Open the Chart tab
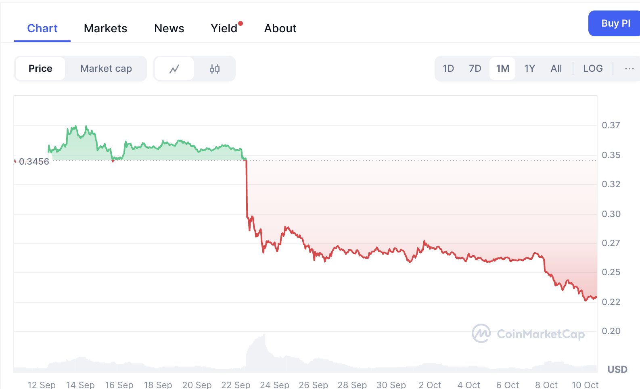640x389 pixels. (x=42, y=28)
